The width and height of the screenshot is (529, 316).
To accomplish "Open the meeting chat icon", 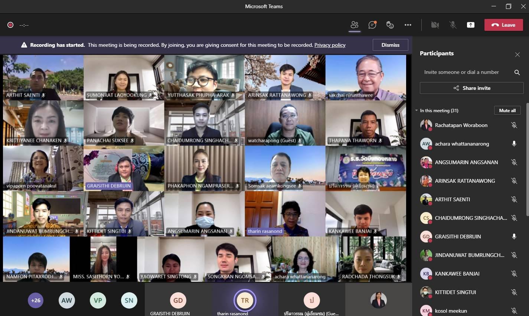I will 372,25.
